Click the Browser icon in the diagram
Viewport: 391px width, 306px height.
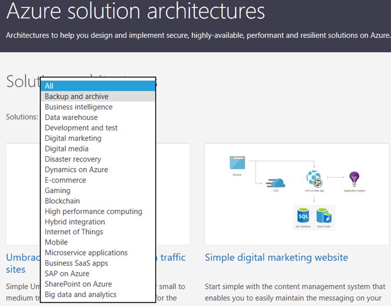pos(237,163)
